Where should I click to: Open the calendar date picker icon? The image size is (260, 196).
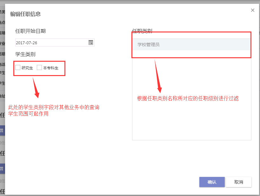point(91,43)
